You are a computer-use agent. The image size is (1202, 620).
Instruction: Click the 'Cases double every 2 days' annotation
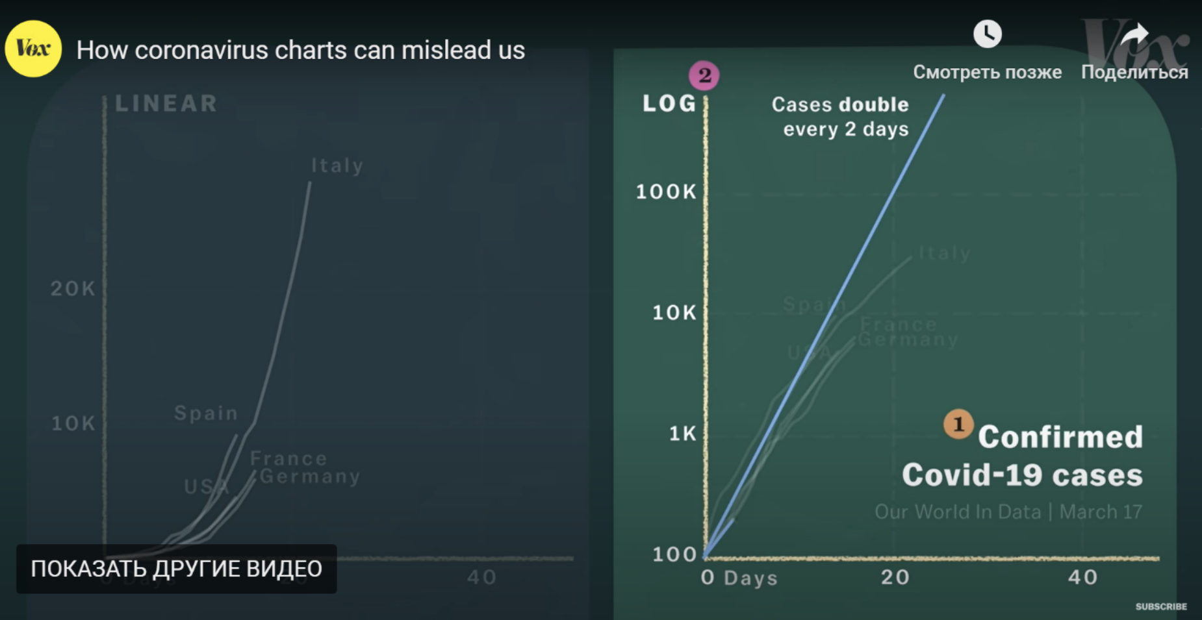coord(842,117)
